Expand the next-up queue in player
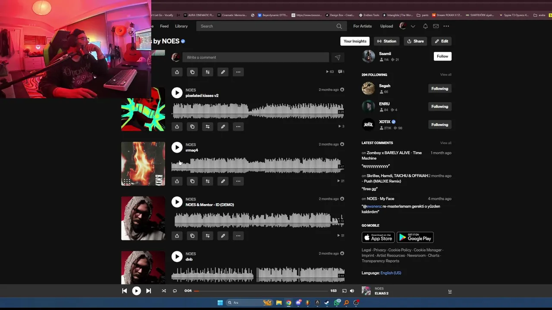This screenshot has width=552, height=310. click(450, 291)
